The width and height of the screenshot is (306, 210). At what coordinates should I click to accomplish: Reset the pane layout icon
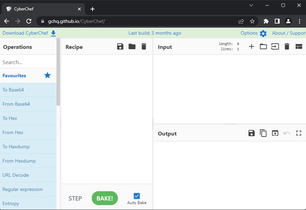coord(299,47)
